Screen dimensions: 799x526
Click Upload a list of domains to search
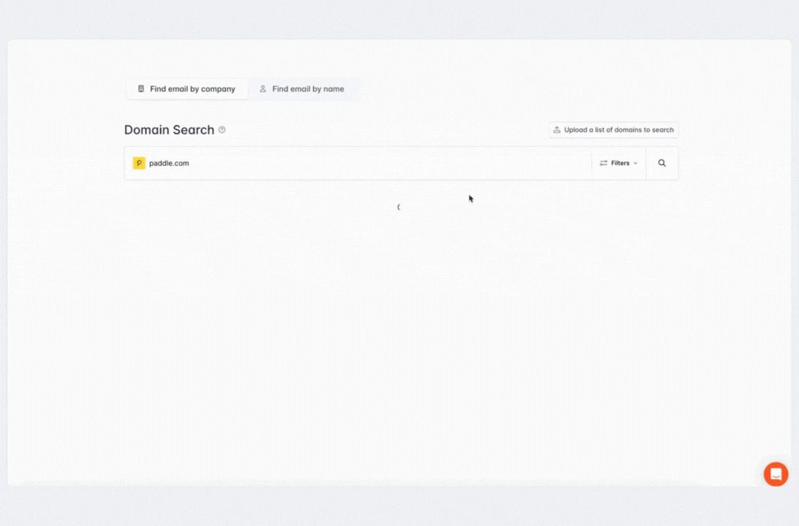coord(613,130)
